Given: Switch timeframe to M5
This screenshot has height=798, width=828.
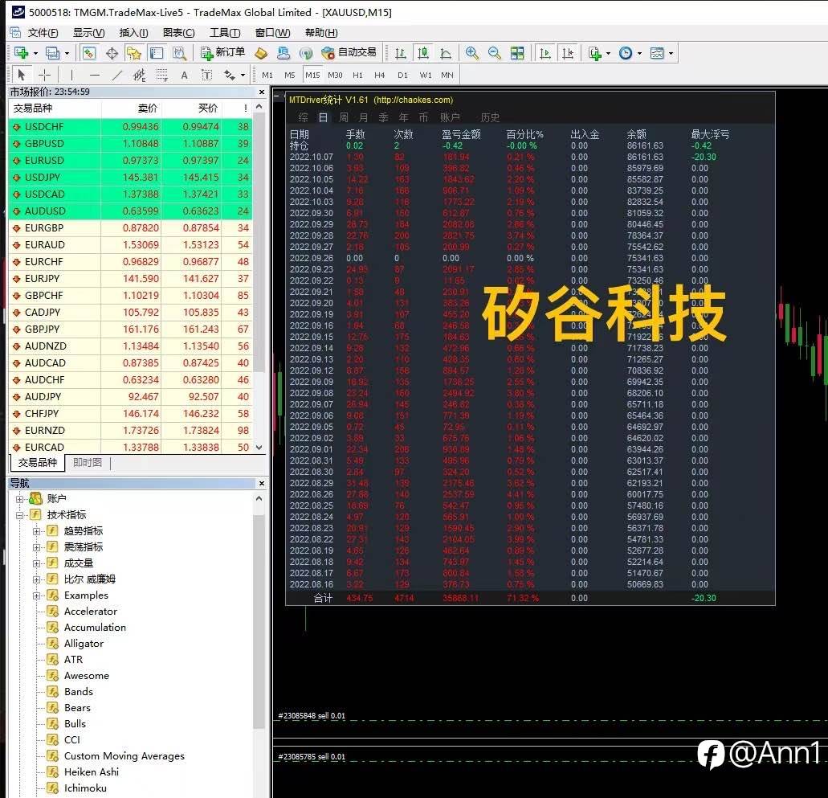Looking at the screenshot, I should (x=289, y=75).
